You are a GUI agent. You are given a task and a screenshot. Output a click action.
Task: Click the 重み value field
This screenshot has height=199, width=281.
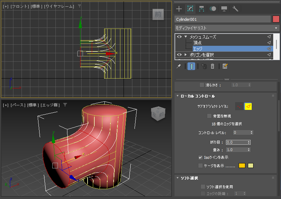pyautogui.click(x=237, y=150)
